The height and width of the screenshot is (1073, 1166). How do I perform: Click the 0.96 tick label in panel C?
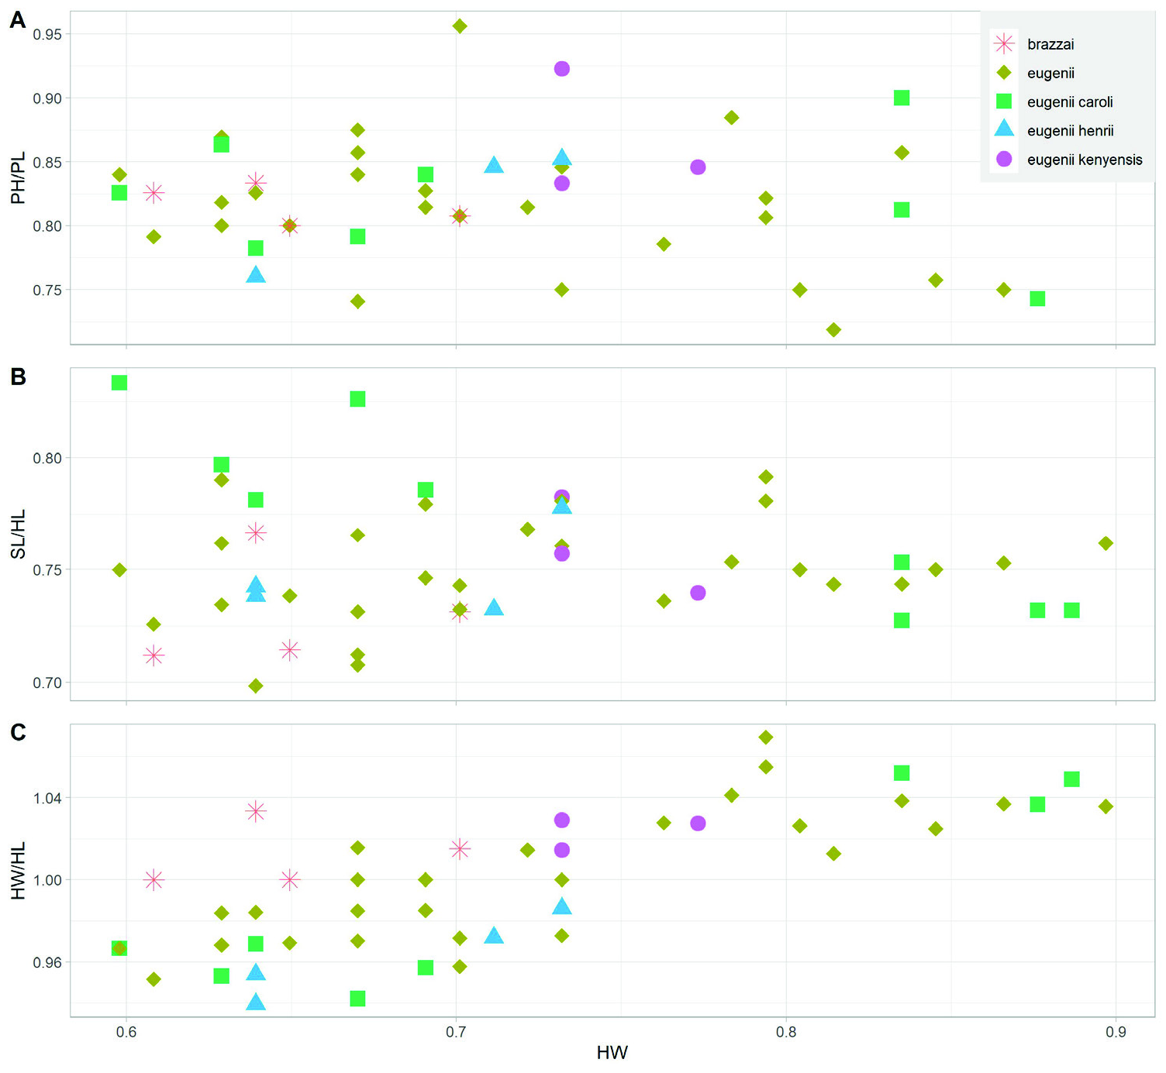[47, 962]
